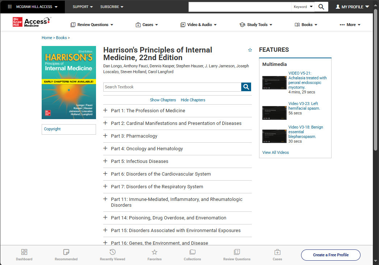Click the Review Questions question-mark icon in nav
Screen dimensions: 379x265
(x=73, y=25)
